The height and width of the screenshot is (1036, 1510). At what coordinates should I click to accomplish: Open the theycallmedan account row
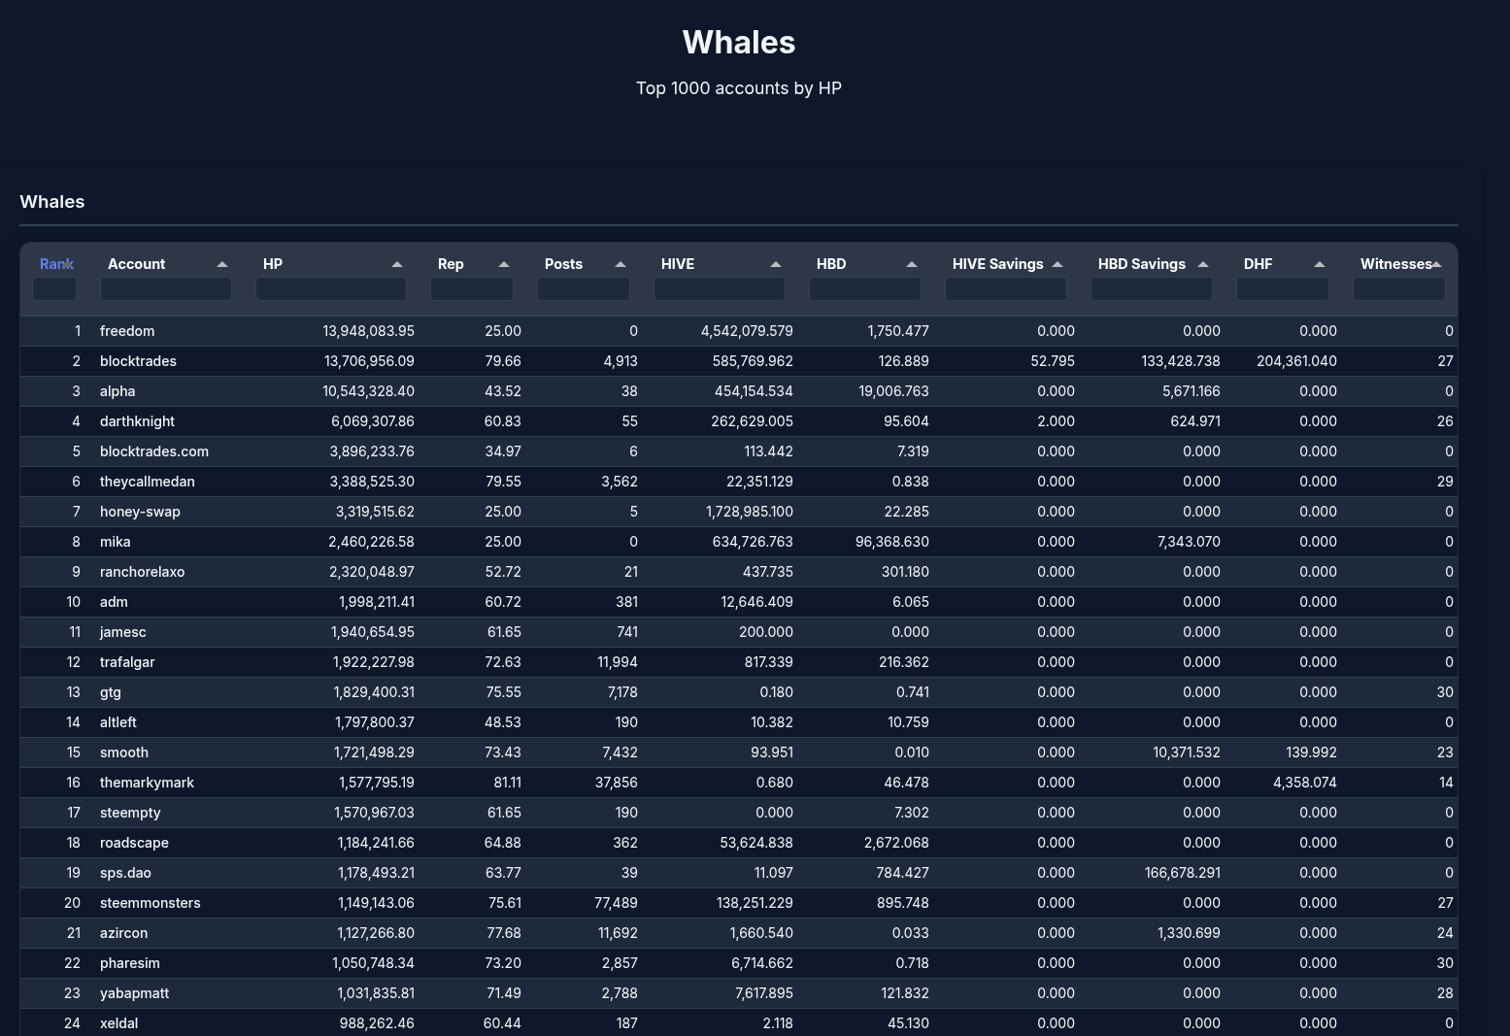coord(147,482)
